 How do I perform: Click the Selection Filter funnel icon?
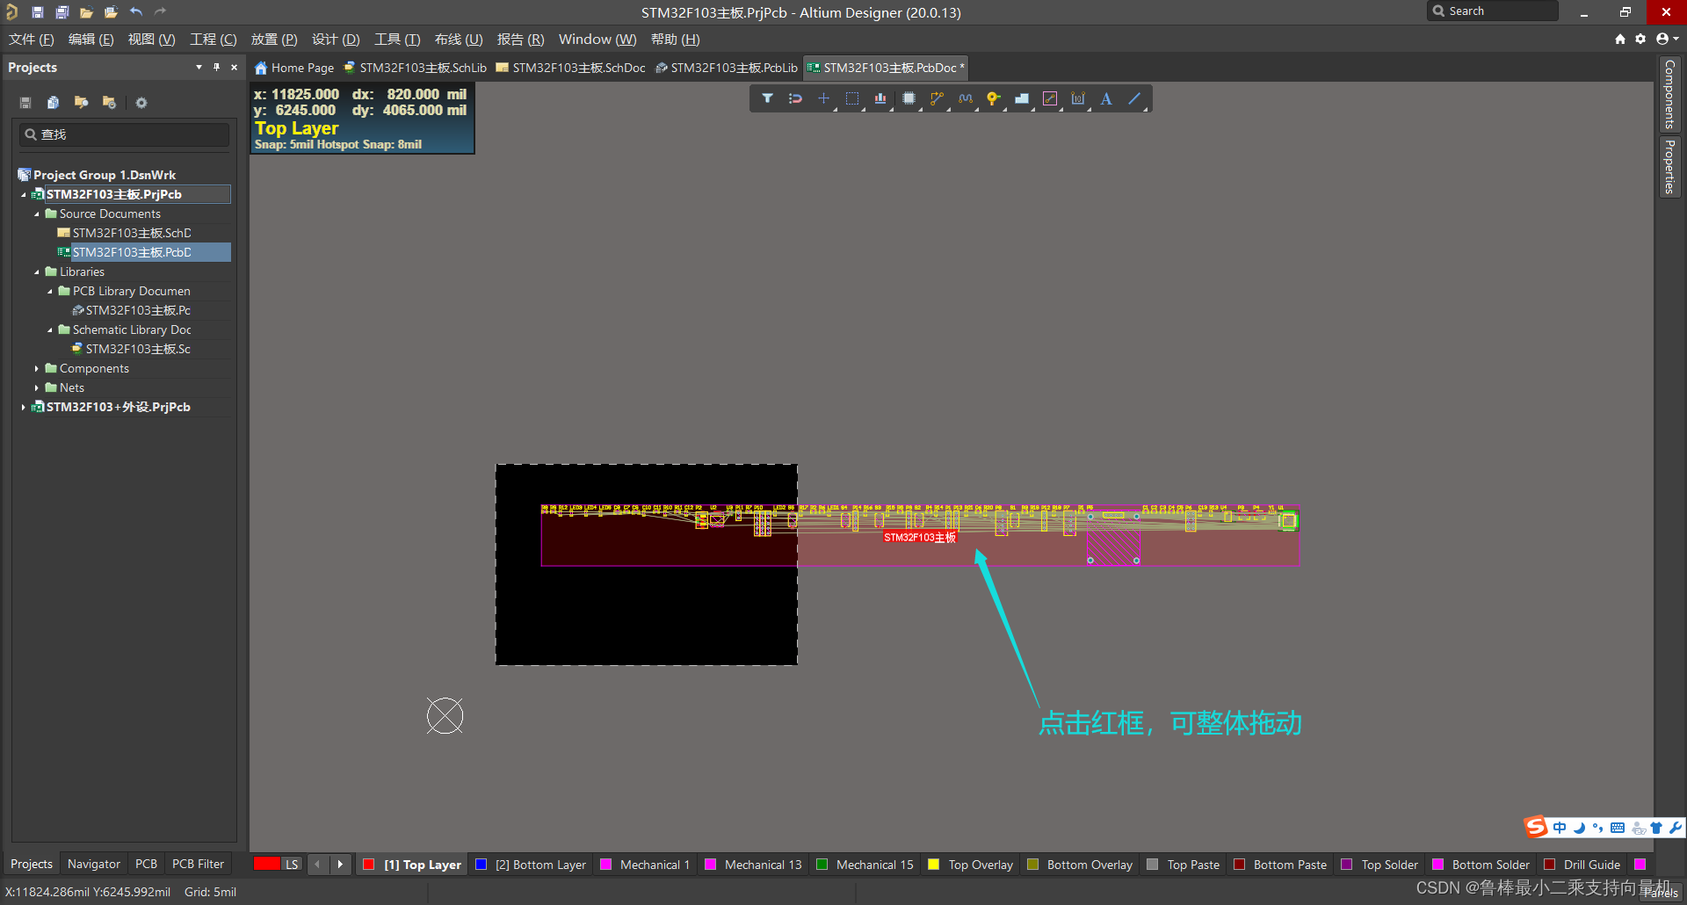point(767,98)
